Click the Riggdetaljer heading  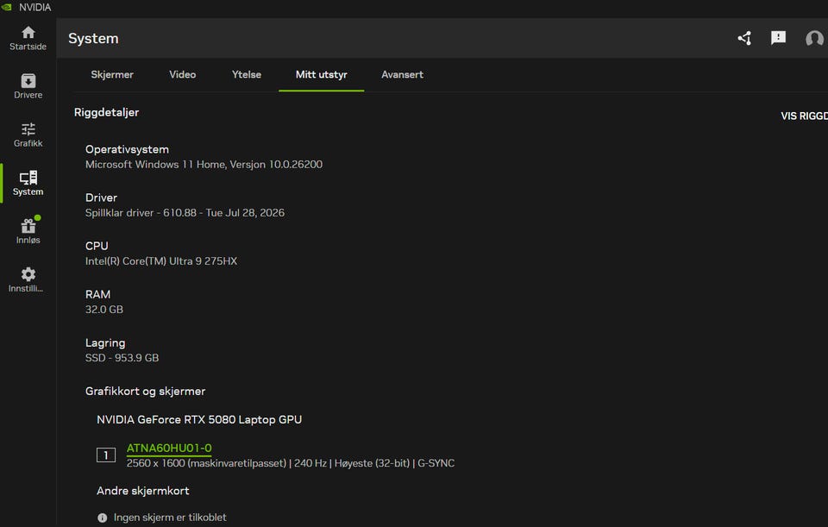(x=107, y=112)
